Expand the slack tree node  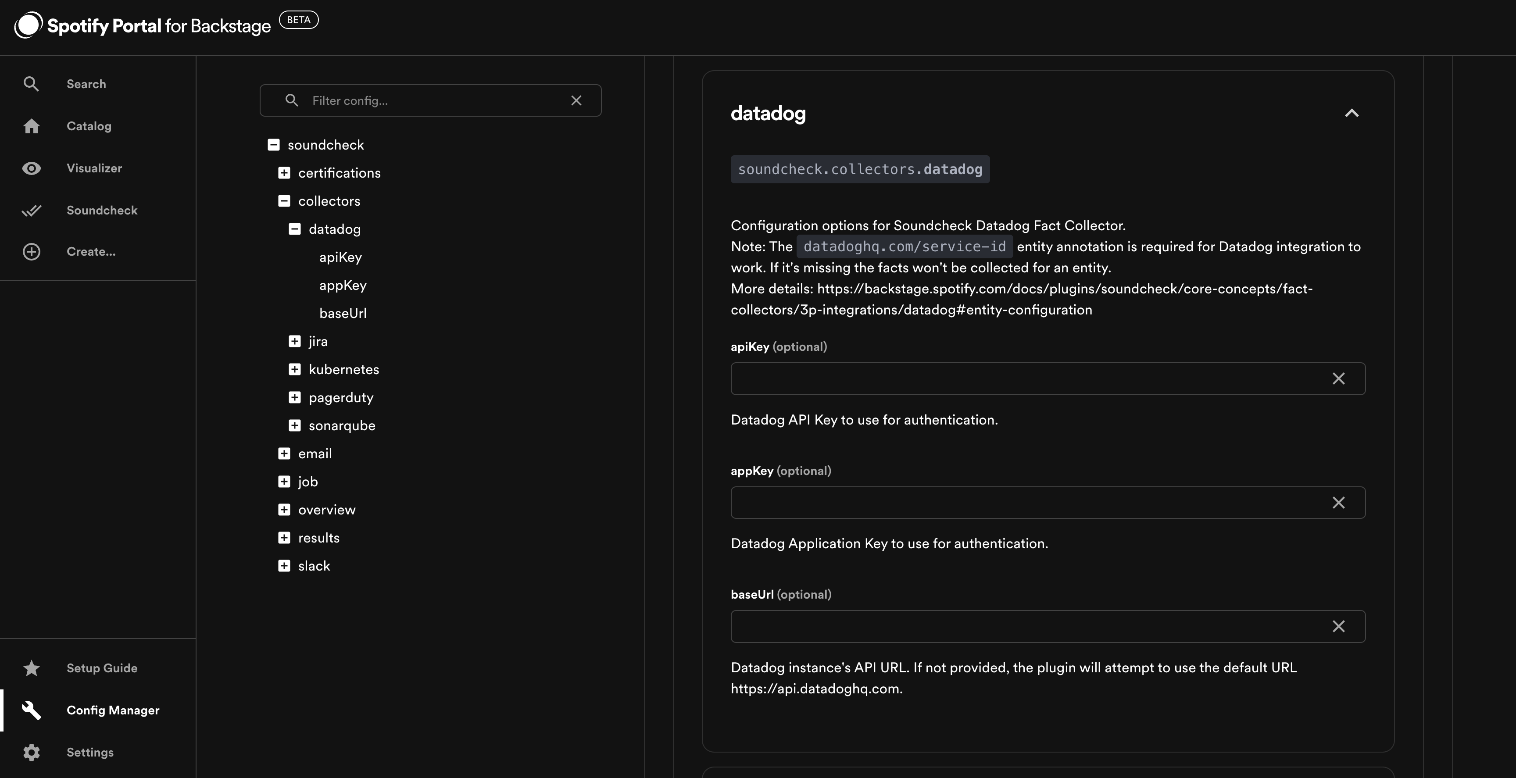click(x=284, y=566)
